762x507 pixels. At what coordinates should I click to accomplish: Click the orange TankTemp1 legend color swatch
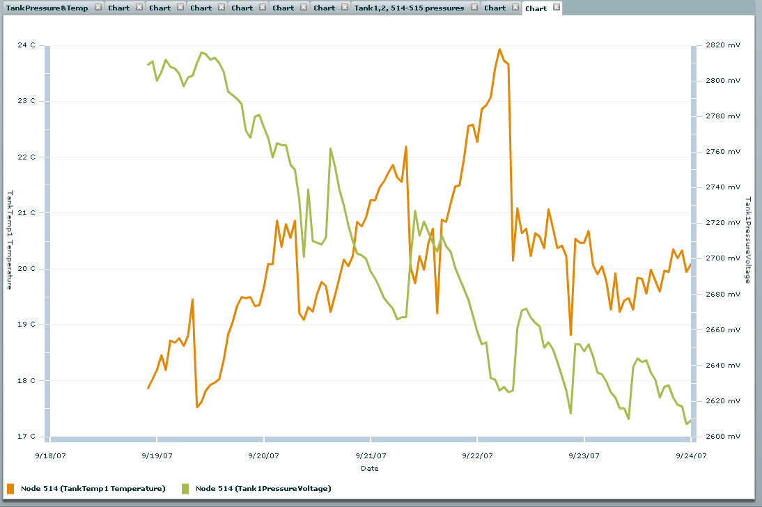point(10,488)
